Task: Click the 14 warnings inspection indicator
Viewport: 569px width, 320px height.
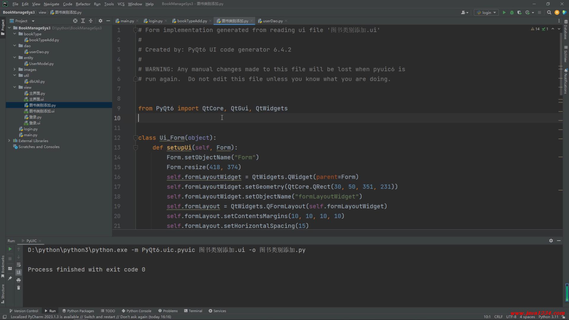Action: (x=535, y=29)
